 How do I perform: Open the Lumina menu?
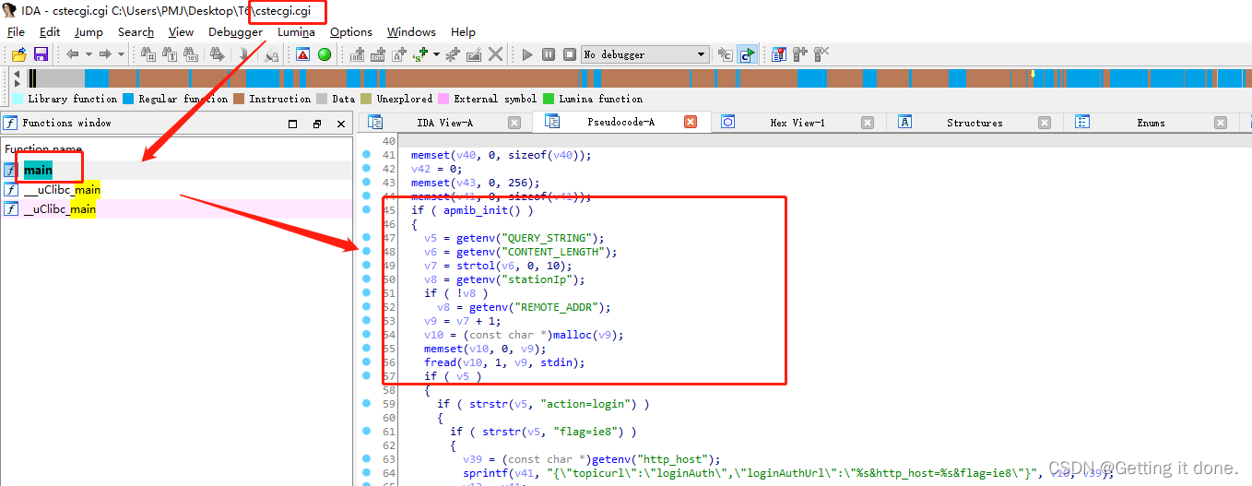[x=296, y=31]
